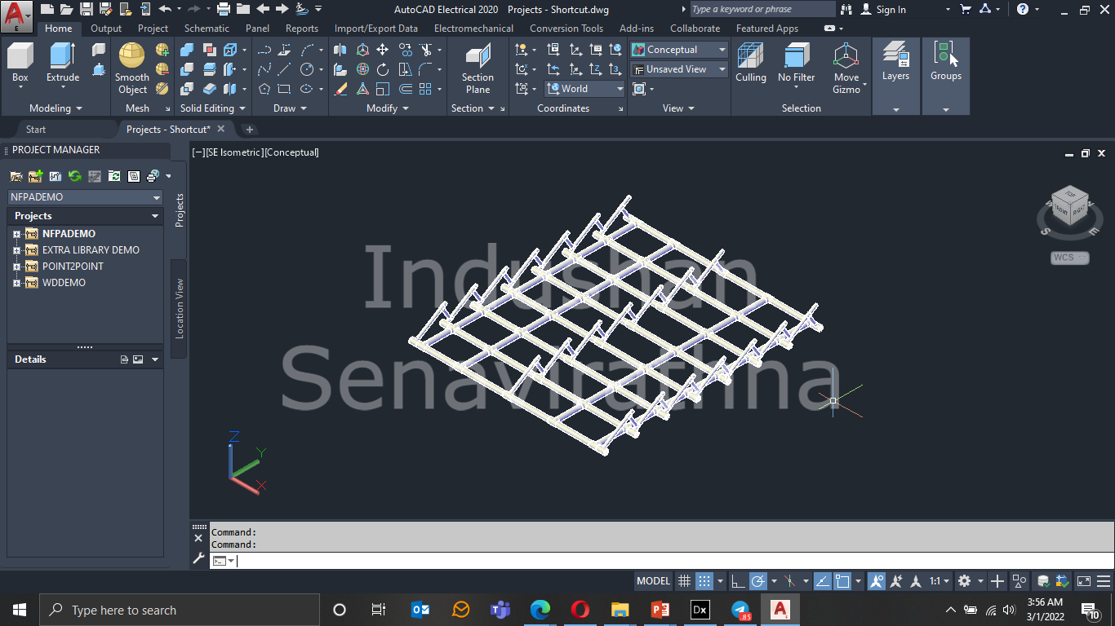The height and width of the screenshot is (626, 1115).
Task: Open the Conceptual visual style dropdown
Action: tap(678, 50)
